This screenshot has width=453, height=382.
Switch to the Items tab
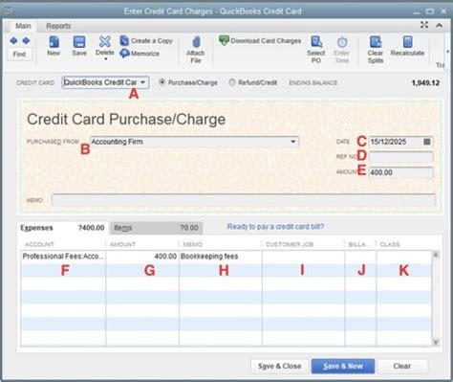157,228
